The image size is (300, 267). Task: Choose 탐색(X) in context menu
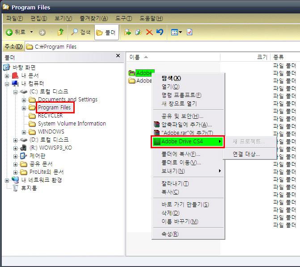(x=188, y=78)
